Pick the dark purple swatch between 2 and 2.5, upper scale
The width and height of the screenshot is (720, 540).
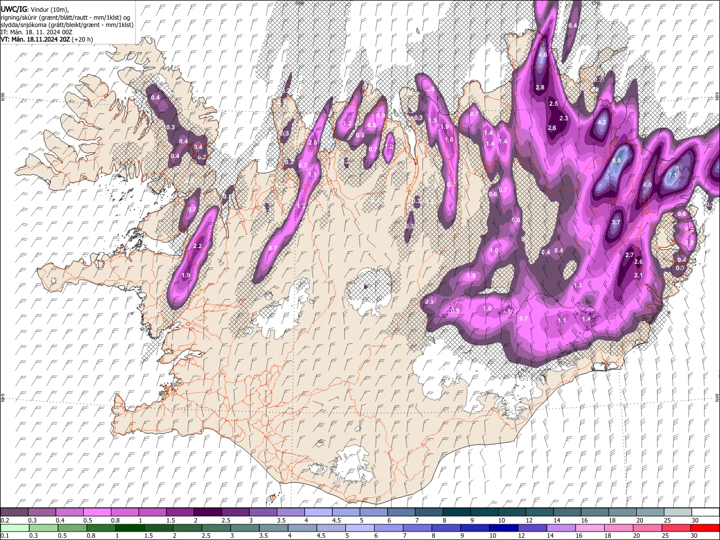point(207,512)
